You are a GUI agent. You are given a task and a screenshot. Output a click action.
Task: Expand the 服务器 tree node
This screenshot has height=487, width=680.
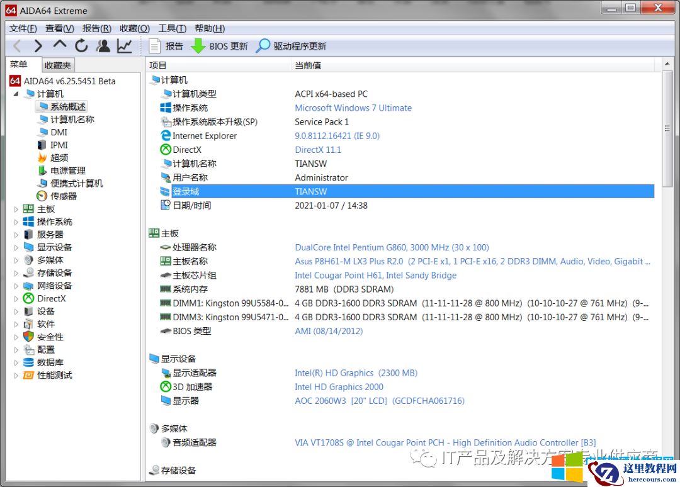click(x=16, y=235)
